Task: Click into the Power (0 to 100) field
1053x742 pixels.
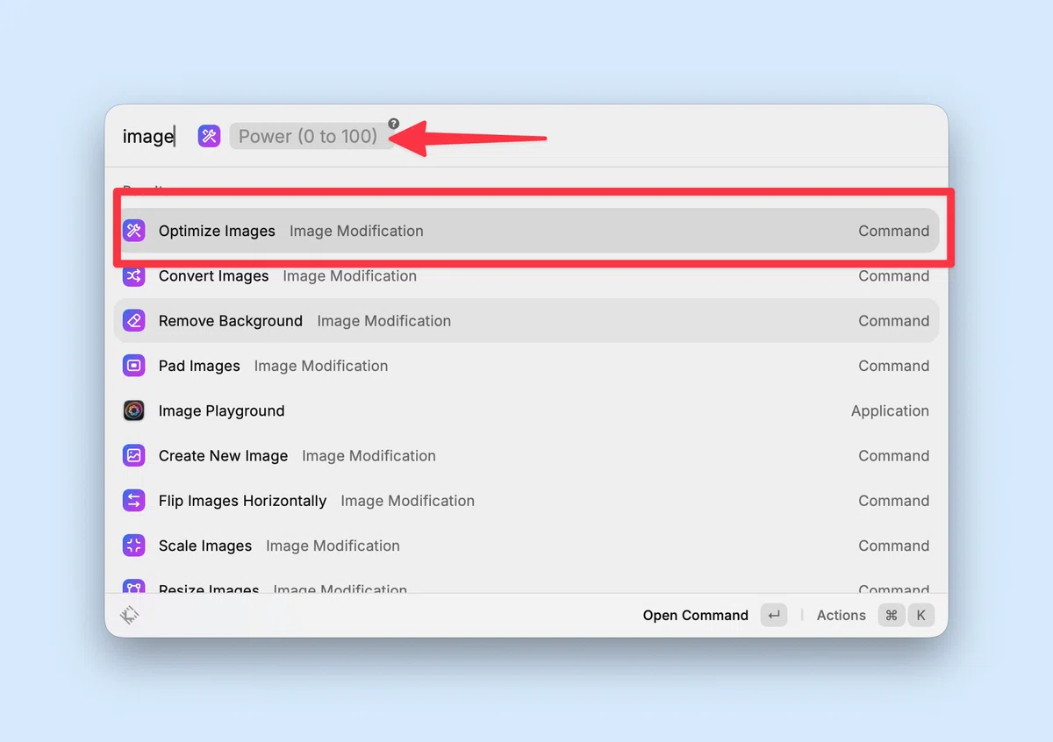Action: [312, 136]
